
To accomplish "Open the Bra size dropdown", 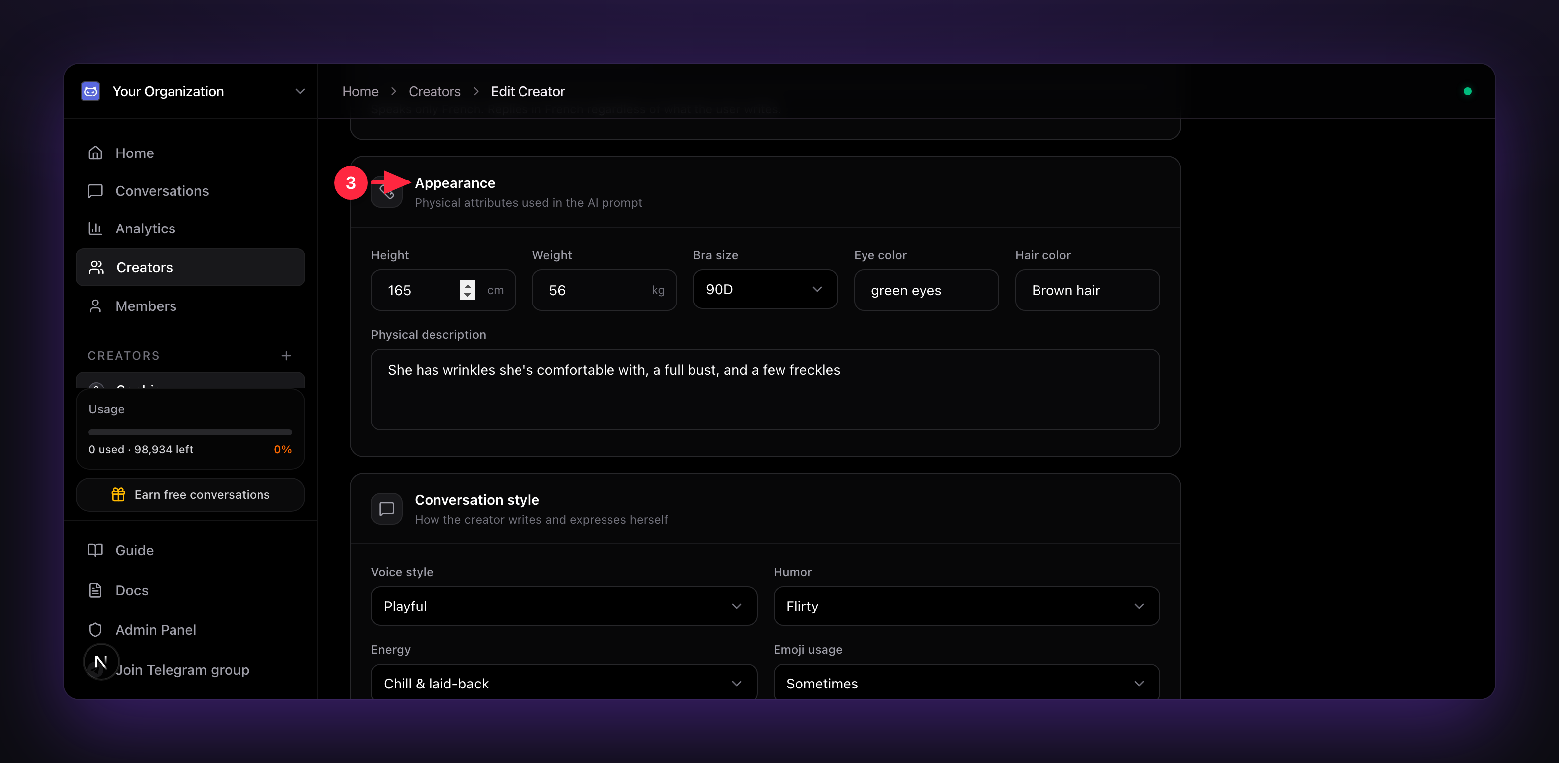I will click(x=765, y=290).
